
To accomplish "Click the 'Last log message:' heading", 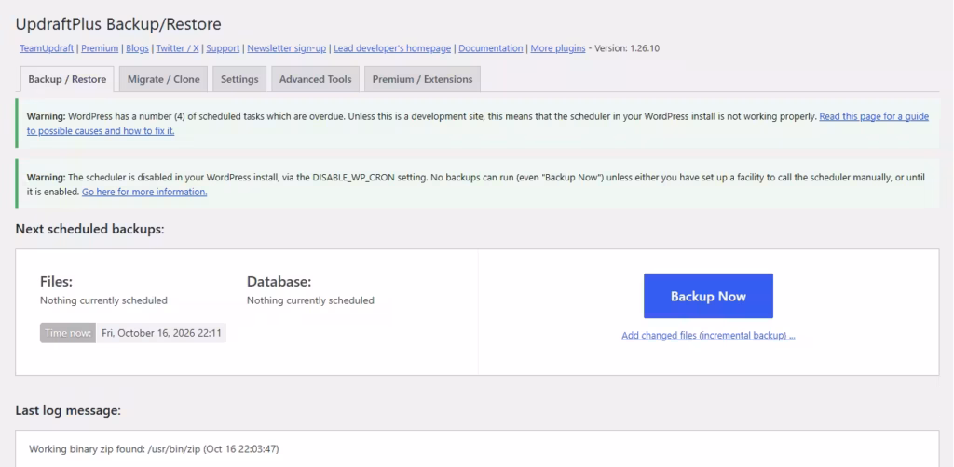I will 68,410.
